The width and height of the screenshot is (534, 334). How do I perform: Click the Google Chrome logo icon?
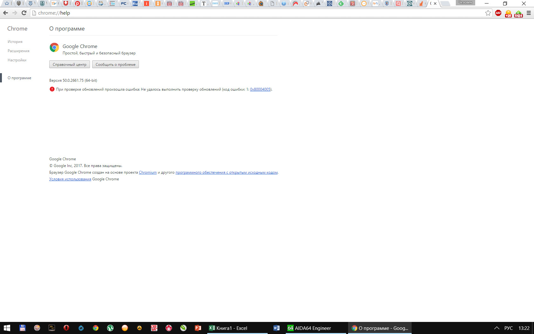pos(54,48)
